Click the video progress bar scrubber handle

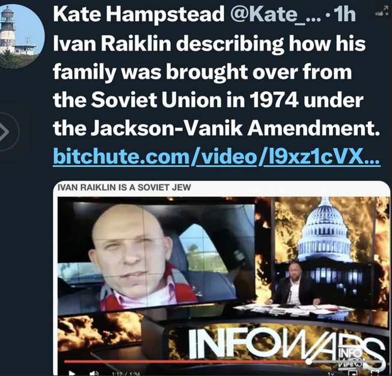[x=309, y=361]
